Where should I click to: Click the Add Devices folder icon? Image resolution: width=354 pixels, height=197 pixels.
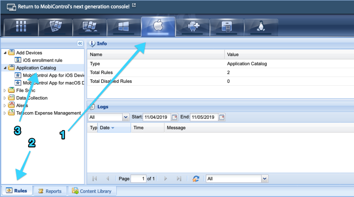click(x=11, y=53)
